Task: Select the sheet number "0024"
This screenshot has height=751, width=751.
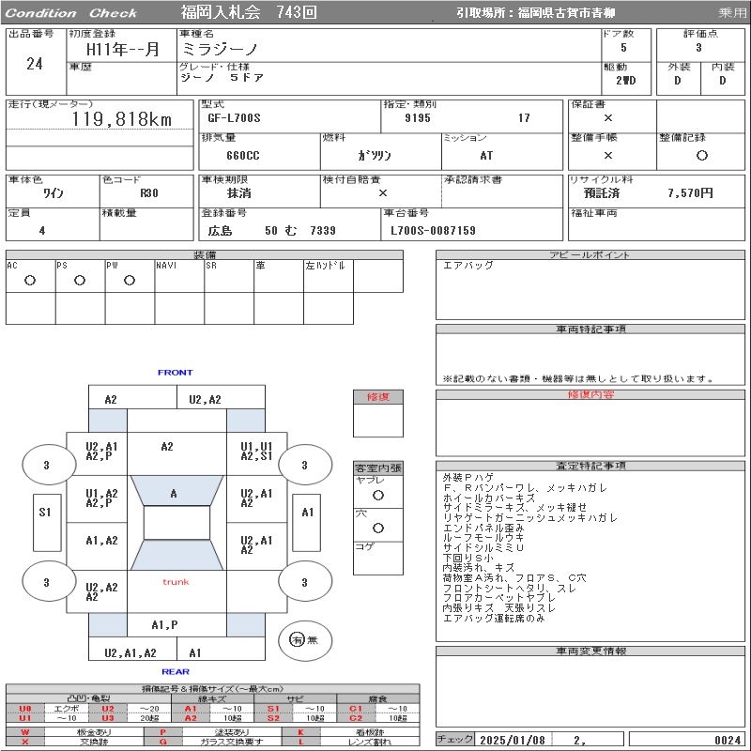Action: coord(728,740)
